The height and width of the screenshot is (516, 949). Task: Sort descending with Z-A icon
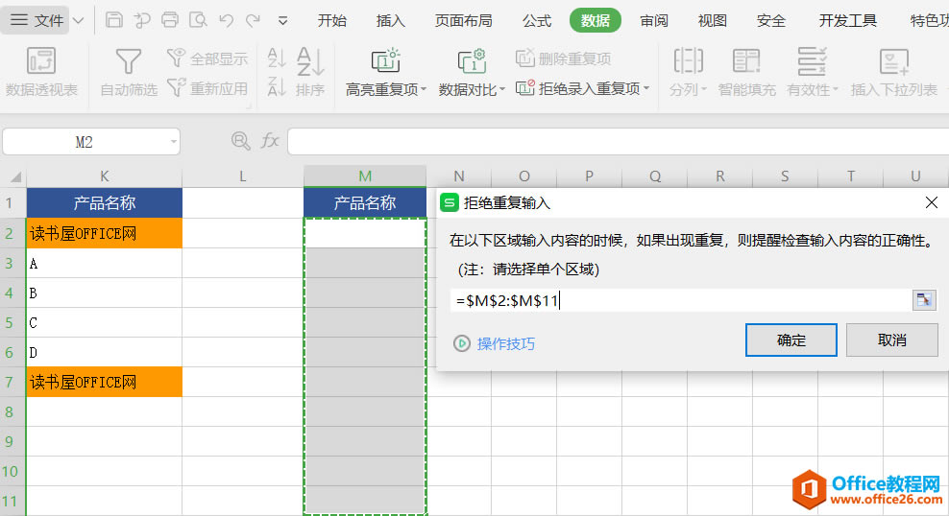pos(277,87)
